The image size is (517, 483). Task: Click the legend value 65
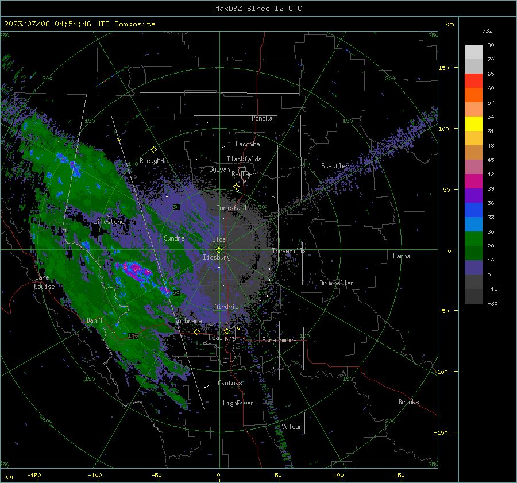click(x=491, y=74)
